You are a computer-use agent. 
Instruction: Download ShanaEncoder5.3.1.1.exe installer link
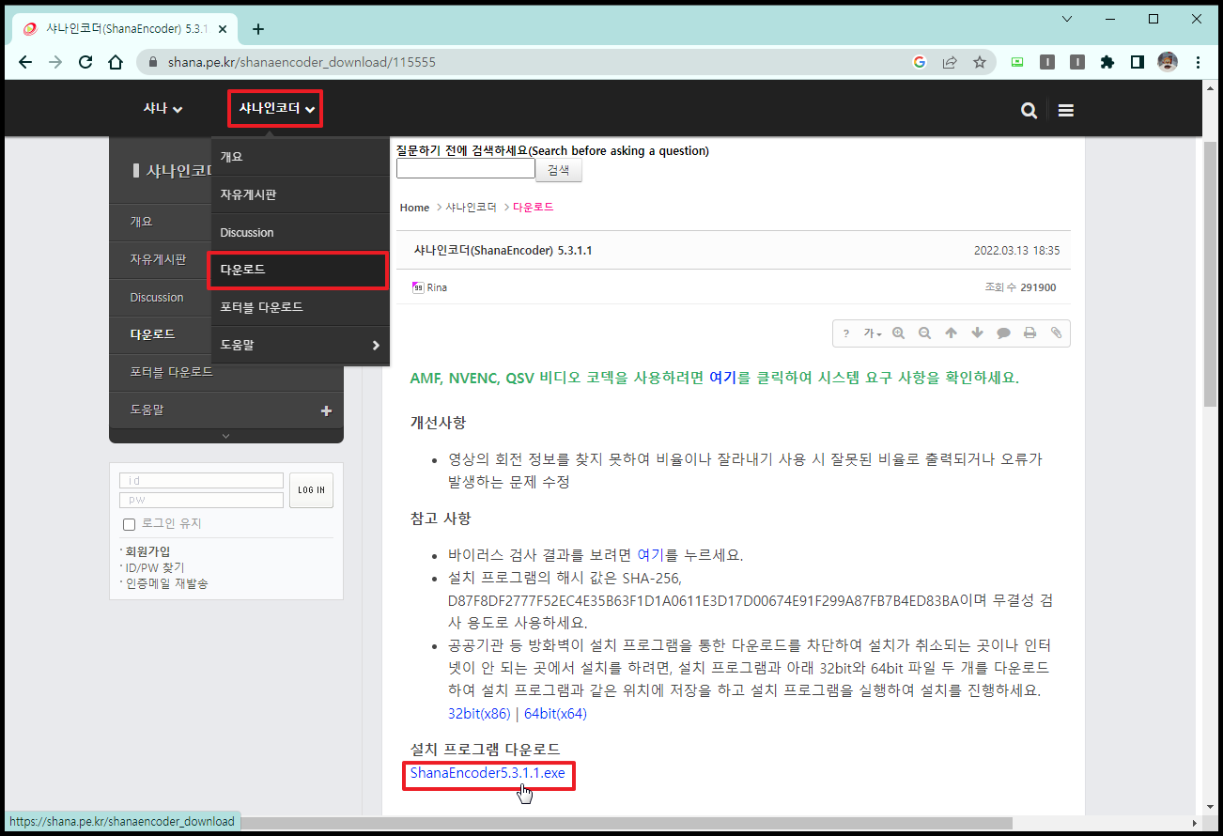click(488, 774)
